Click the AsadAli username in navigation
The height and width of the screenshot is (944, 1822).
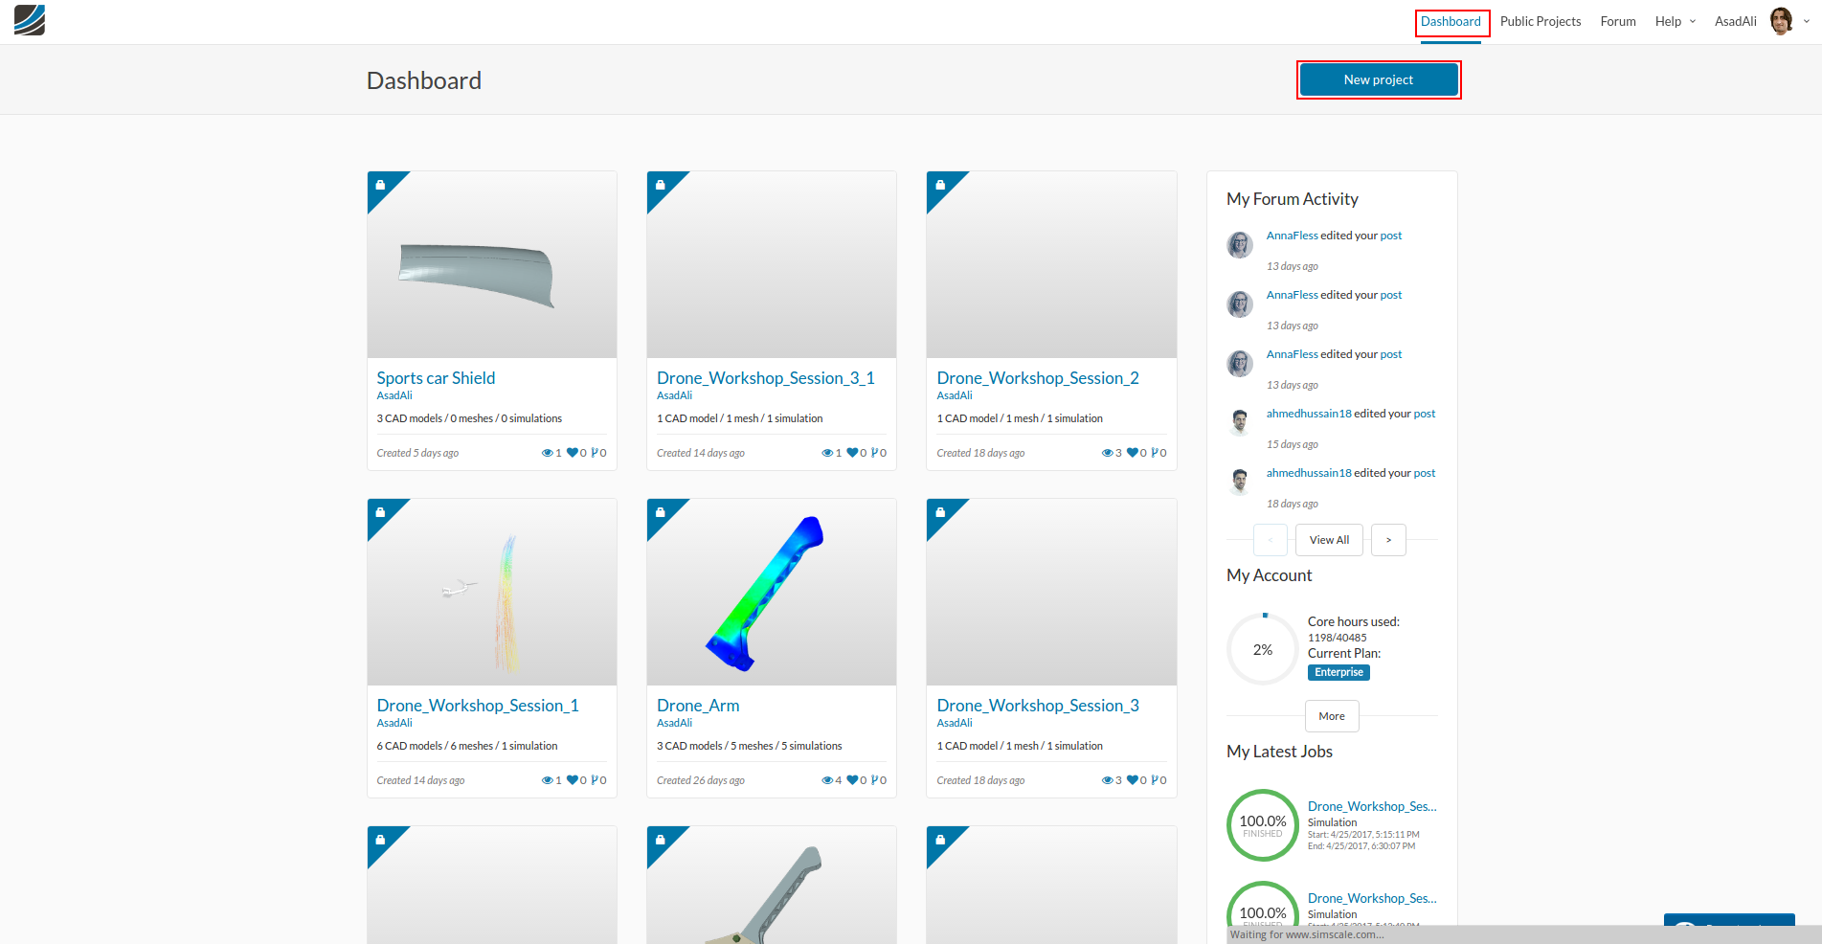coord(1735,21)
